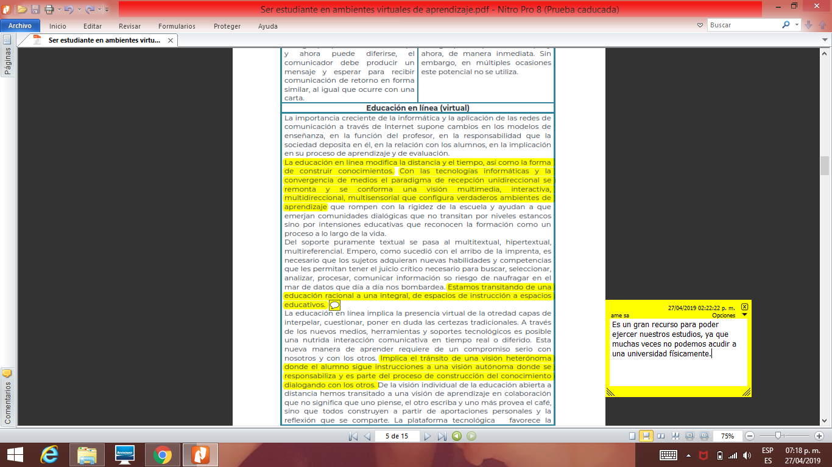Click the green previous view button
832x467 pixels.
point(456,436)
